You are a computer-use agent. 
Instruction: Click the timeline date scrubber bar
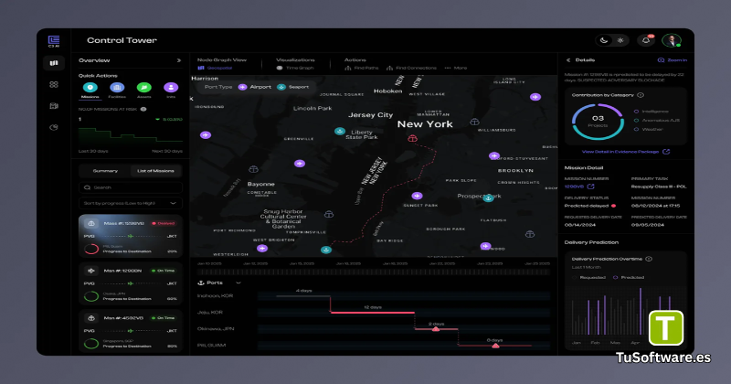click(x=374, y=272)
